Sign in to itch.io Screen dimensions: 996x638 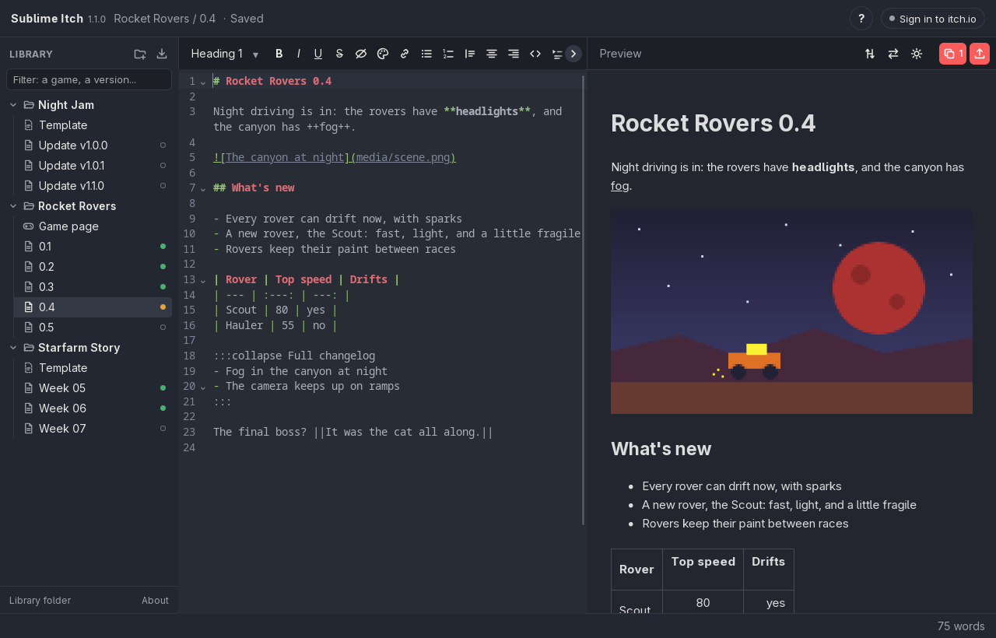click(934, 19)
